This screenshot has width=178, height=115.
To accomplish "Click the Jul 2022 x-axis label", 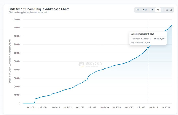I will tap(68, 107).
